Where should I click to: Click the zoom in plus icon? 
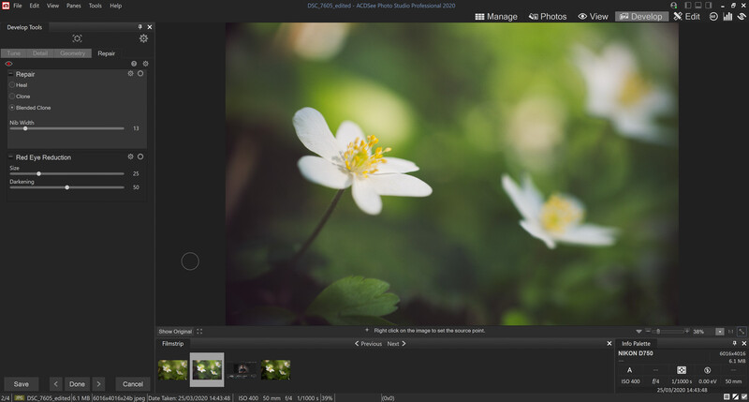coord(687,331)
